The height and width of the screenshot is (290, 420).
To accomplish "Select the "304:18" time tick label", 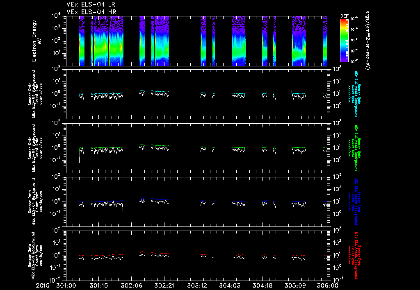I will tap(262, 286).
